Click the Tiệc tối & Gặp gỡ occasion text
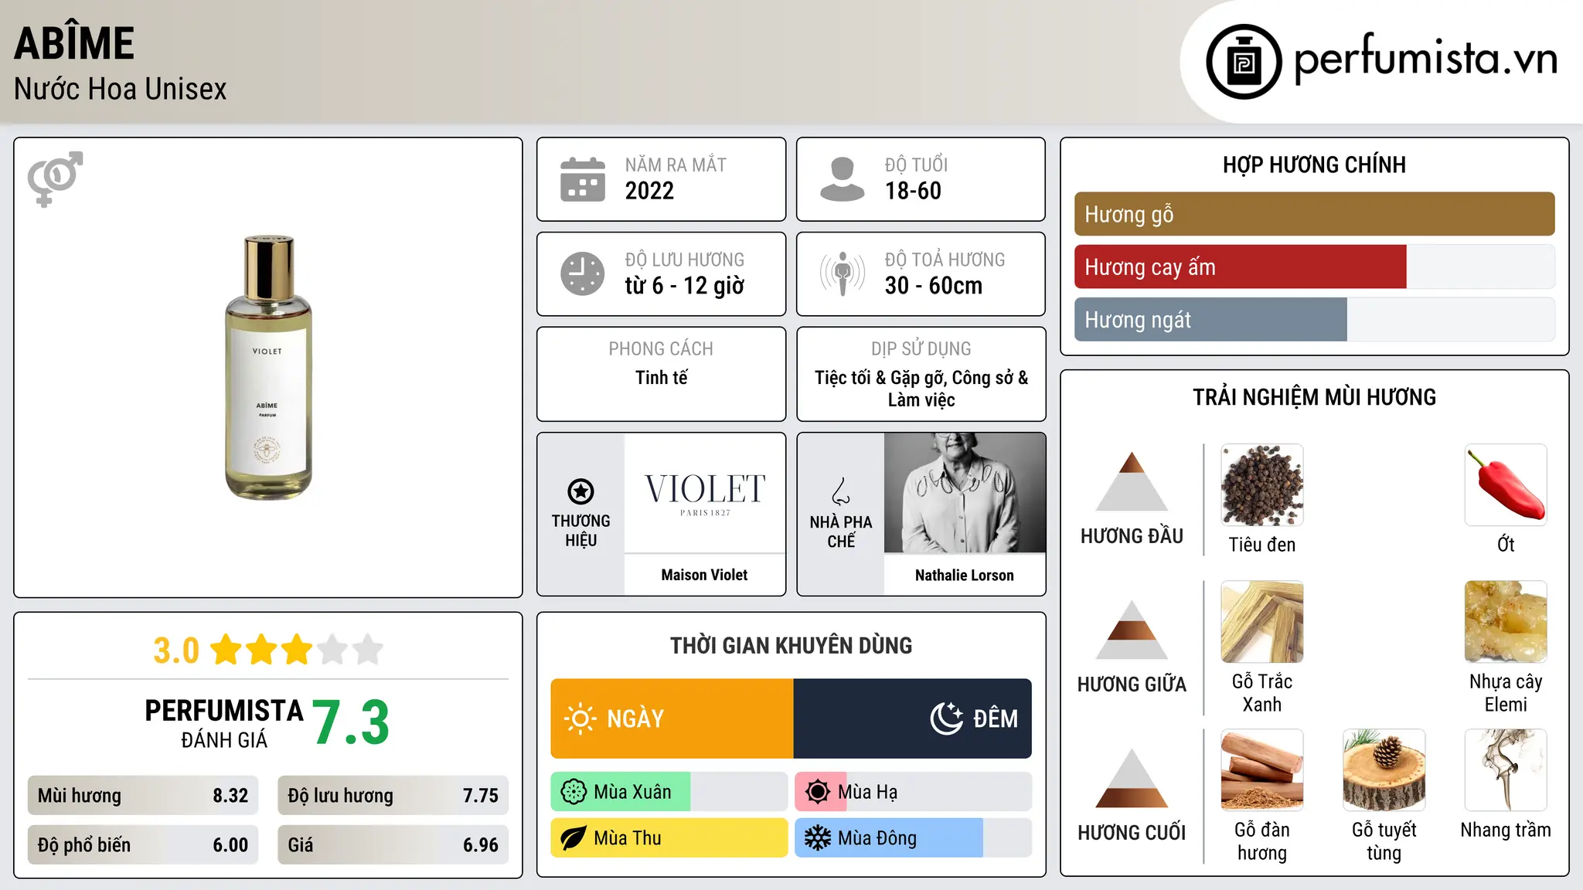 click(921, 389)
